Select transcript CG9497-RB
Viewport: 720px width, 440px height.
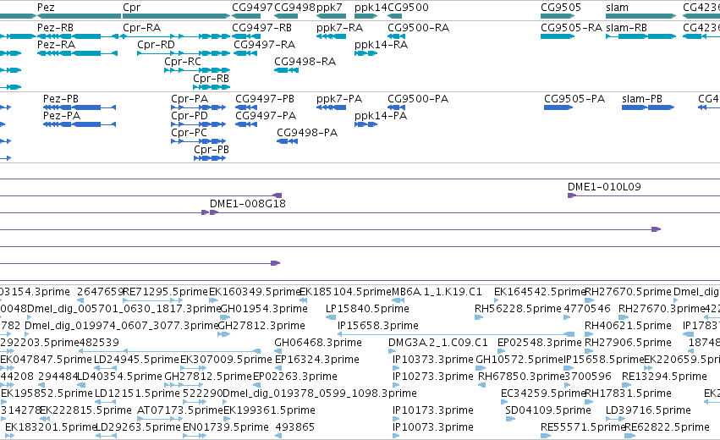click(x=246, y=36)
